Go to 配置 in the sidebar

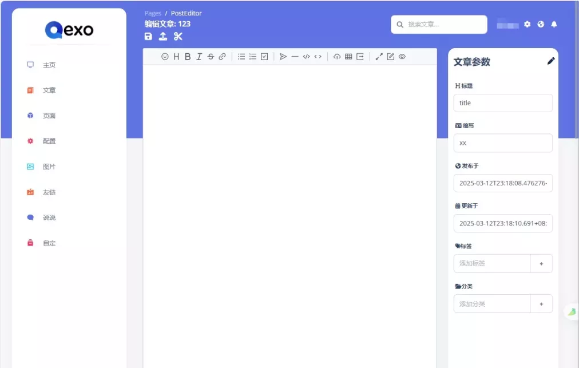49,141
